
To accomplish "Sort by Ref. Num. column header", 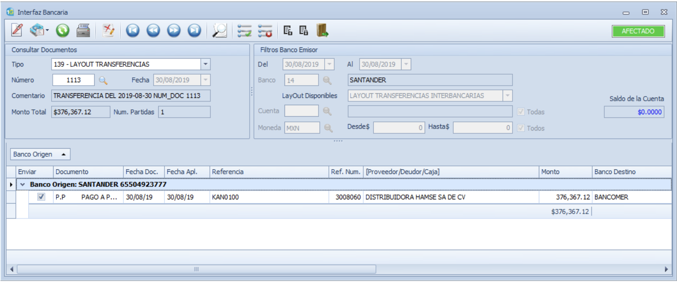I will [x=346, y=172].
